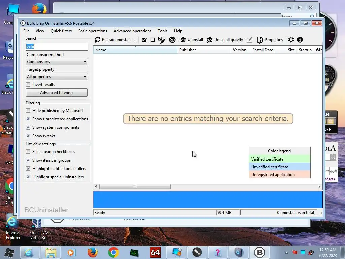This screenshot has height=259, width=345.
Task: Launch Firefox from taskbar
Action: pos(93,252)
